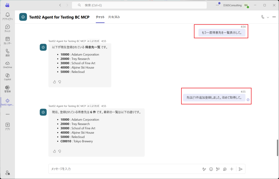Open the Calendar app in sidebar
279x179 pixels.
(x=8, y=40)
